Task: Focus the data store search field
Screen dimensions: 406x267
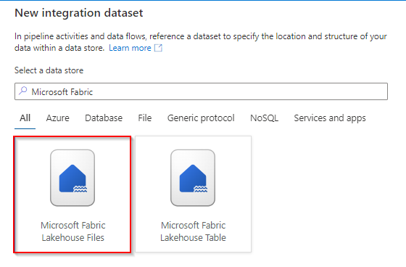Action: [x=201, y=91]
